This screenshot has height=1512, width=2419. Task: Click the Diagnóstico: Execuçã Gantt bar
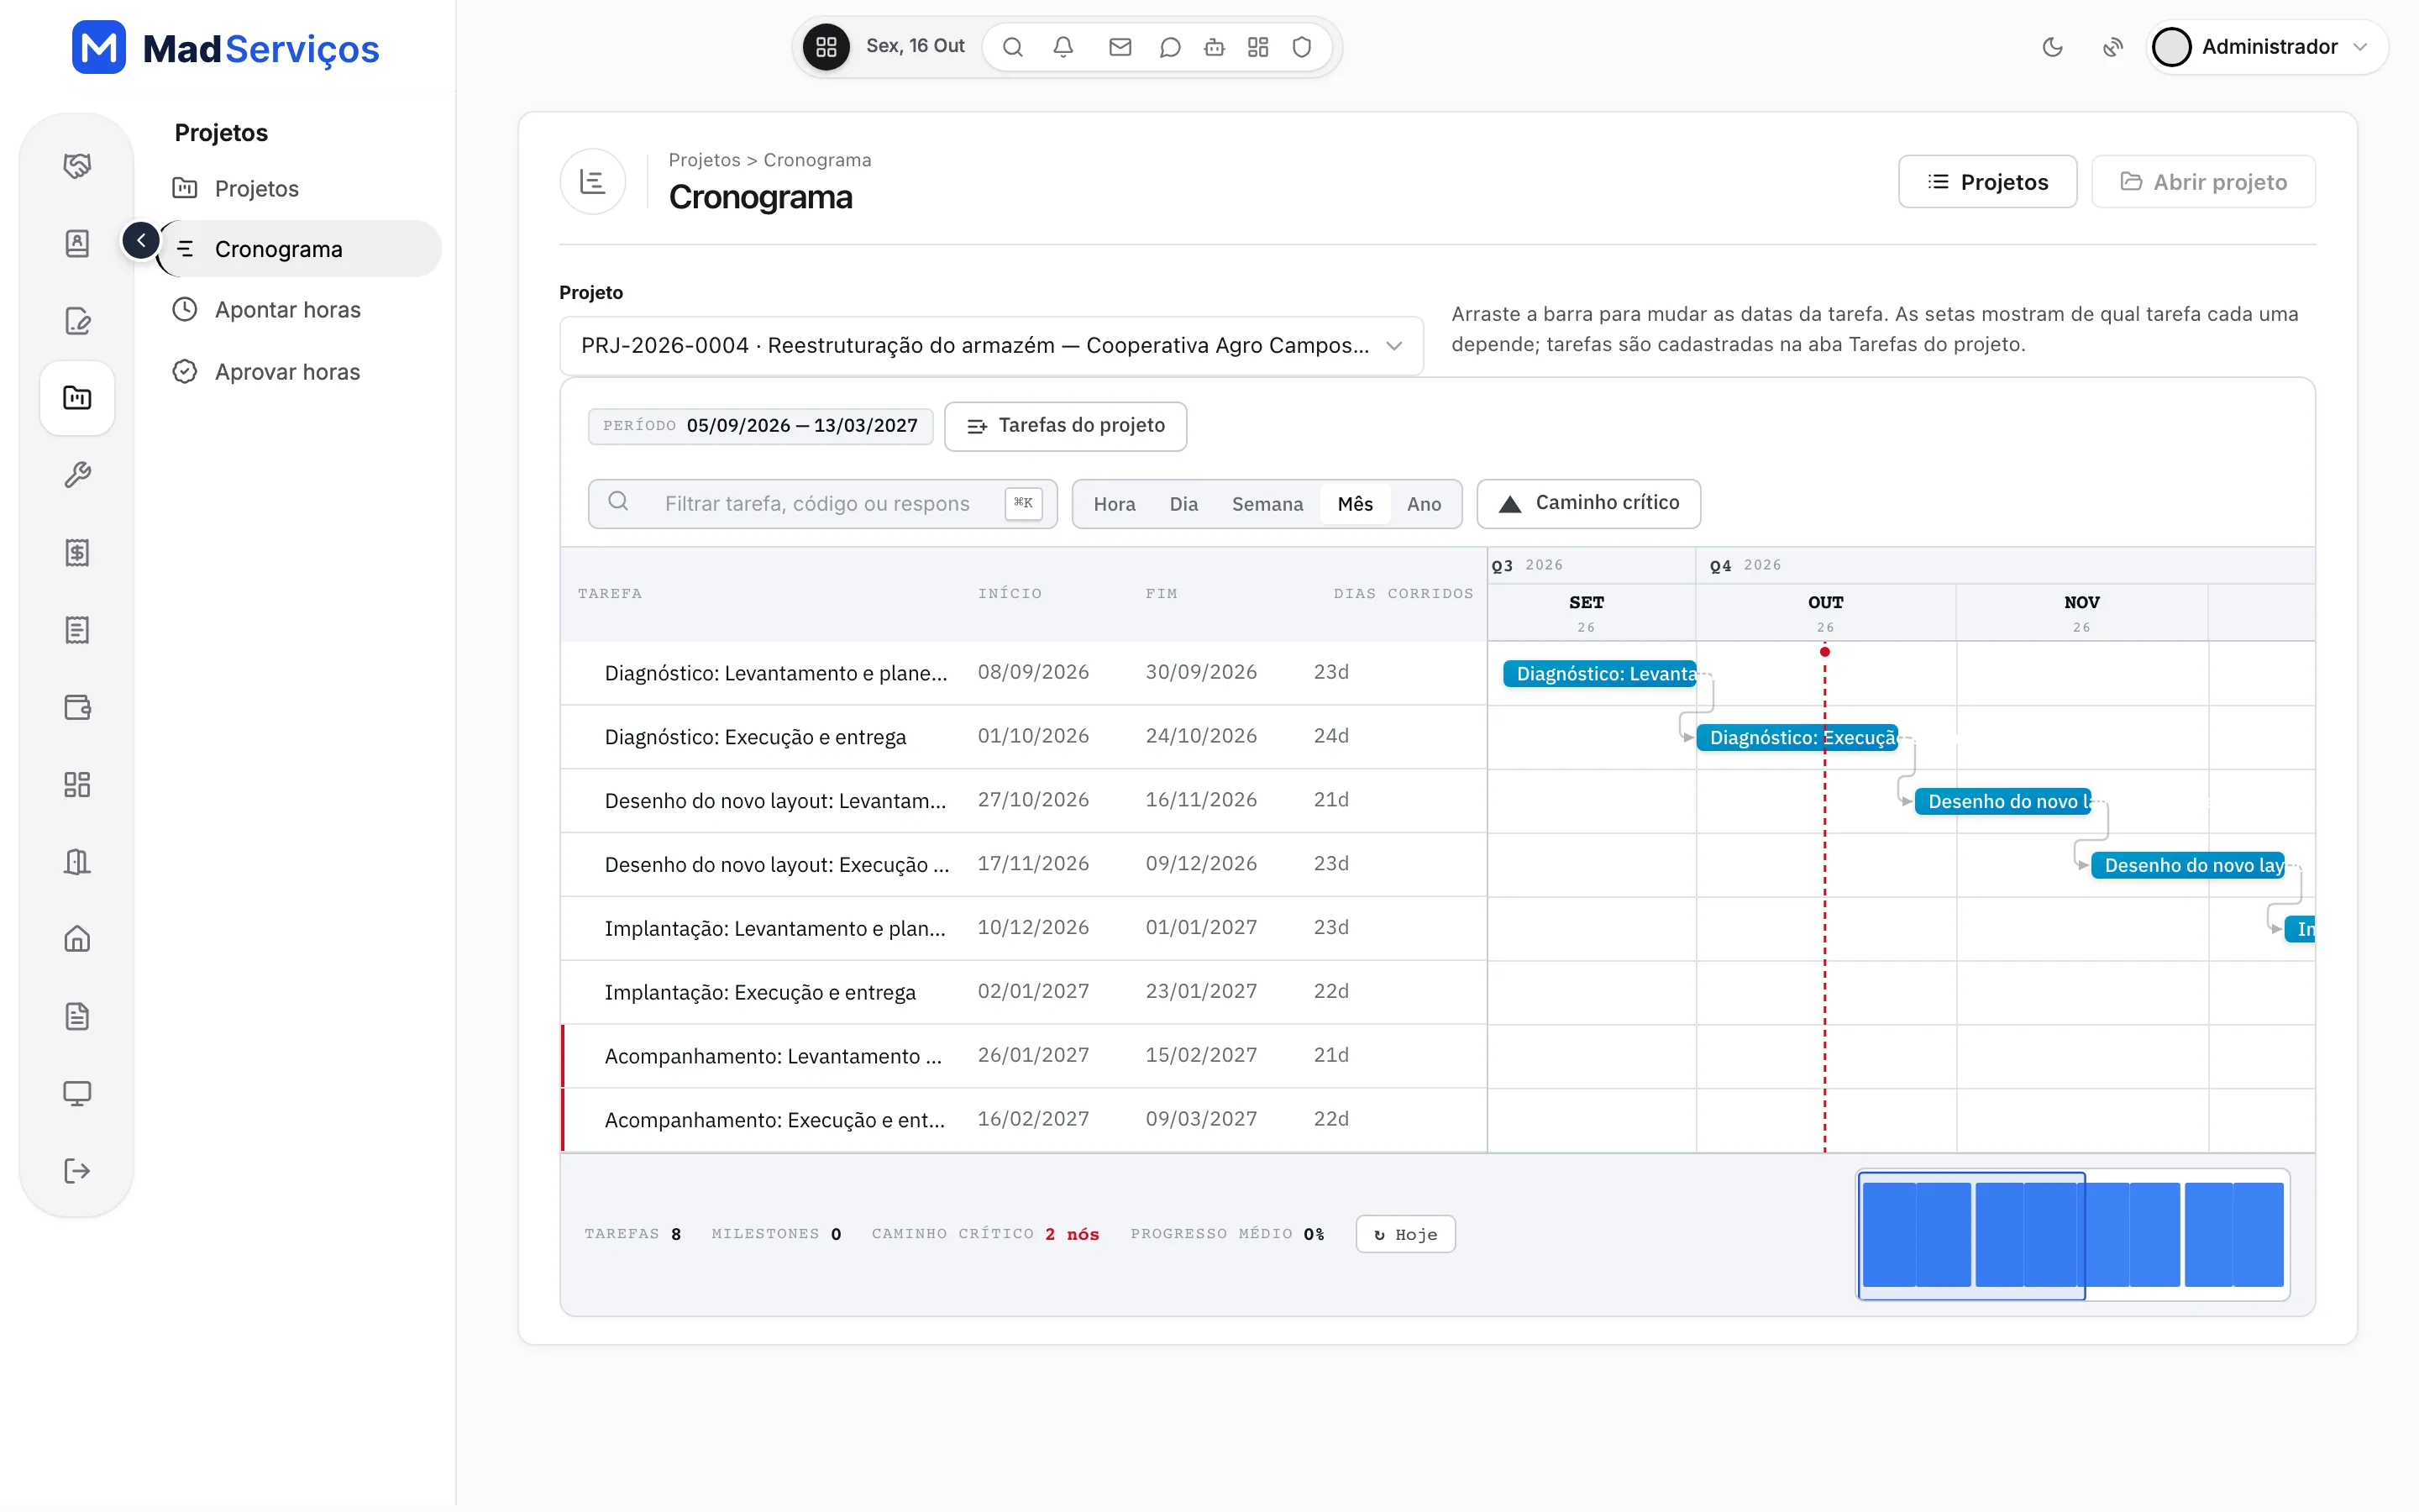pyautogui.click(x=1797, y=738)
